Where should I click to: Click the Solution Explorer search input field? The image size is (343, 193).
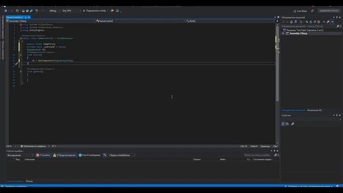pos(309,26)
